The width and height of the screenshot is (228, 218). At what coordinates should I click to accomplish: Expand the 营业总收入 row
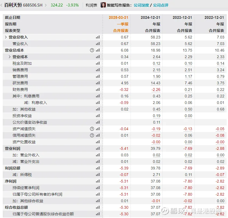[6, 37]
